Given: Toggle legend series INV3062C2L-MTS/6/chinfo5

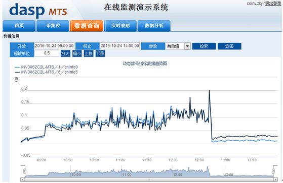Looking at the screenshot, I should pyautogui.click(x=47, y=72).
